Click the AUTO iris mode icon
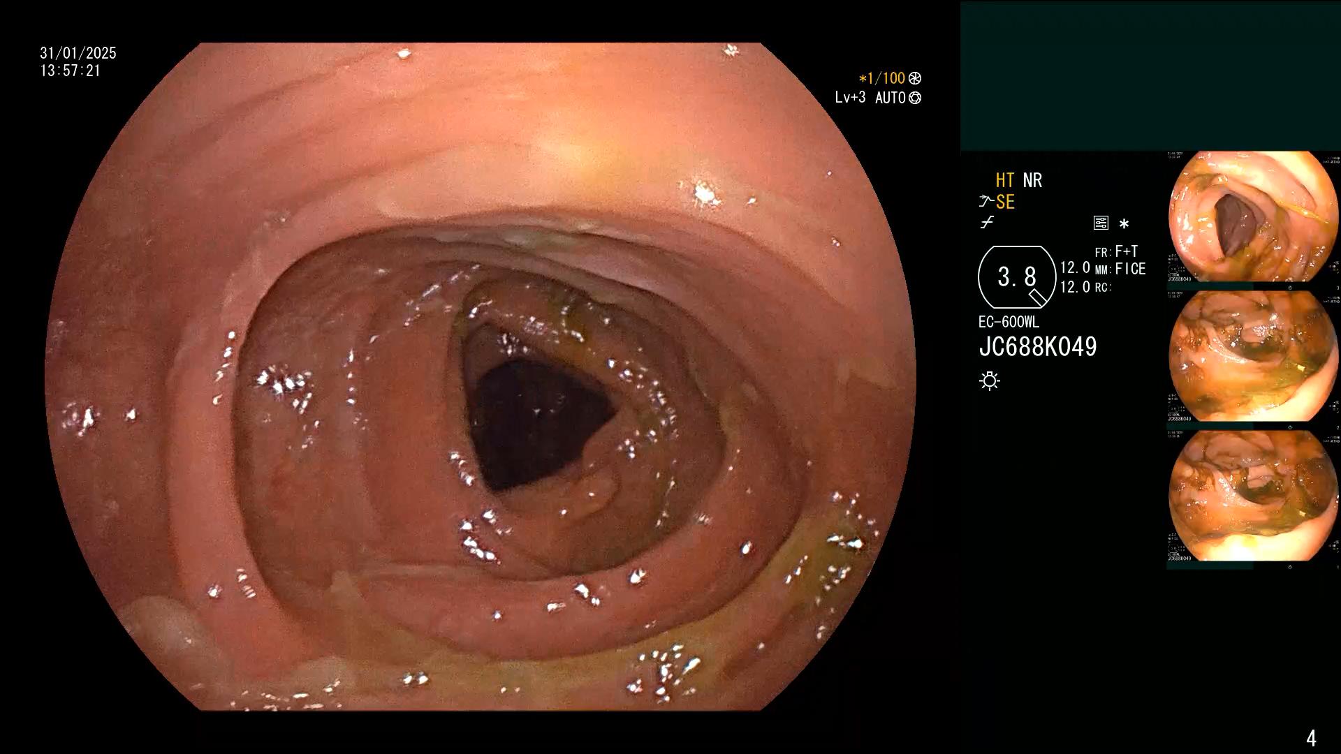The image size is (1341, 754). point(915,98)
